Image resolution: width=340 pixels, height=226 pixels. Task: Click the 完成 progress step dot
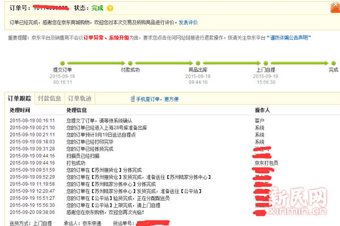[334, 63]
